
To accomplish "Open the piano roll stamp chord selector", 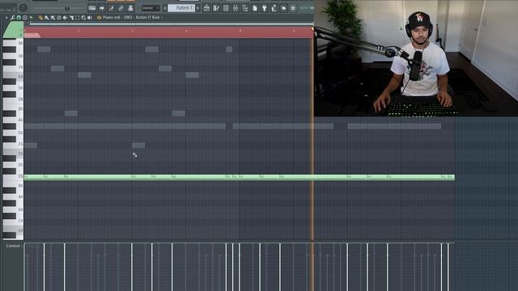I will [x=25, y=18].
